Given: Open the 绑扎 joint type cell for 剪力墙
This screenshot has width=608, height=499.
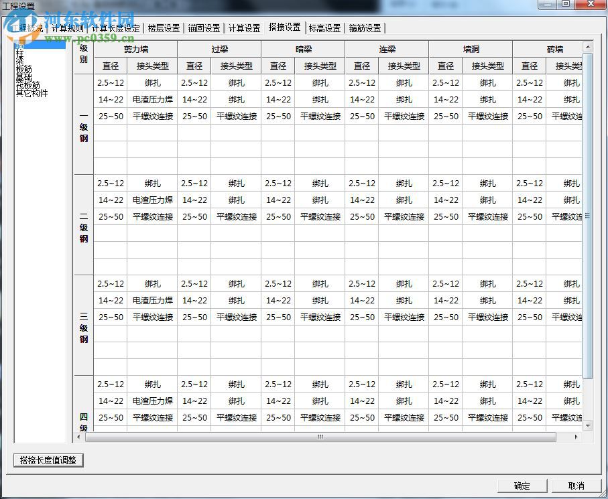Looking at the screenshot, I should point(152,83).
